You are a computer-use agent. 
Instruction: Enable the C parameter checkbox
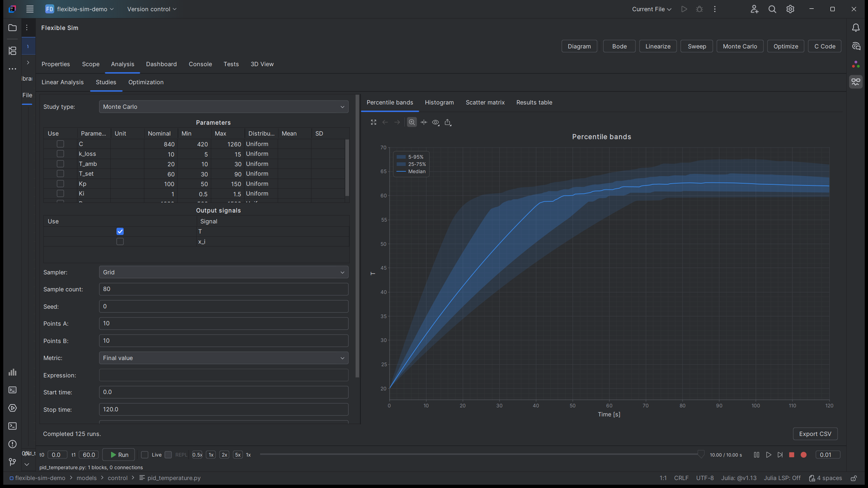[60, 144]
